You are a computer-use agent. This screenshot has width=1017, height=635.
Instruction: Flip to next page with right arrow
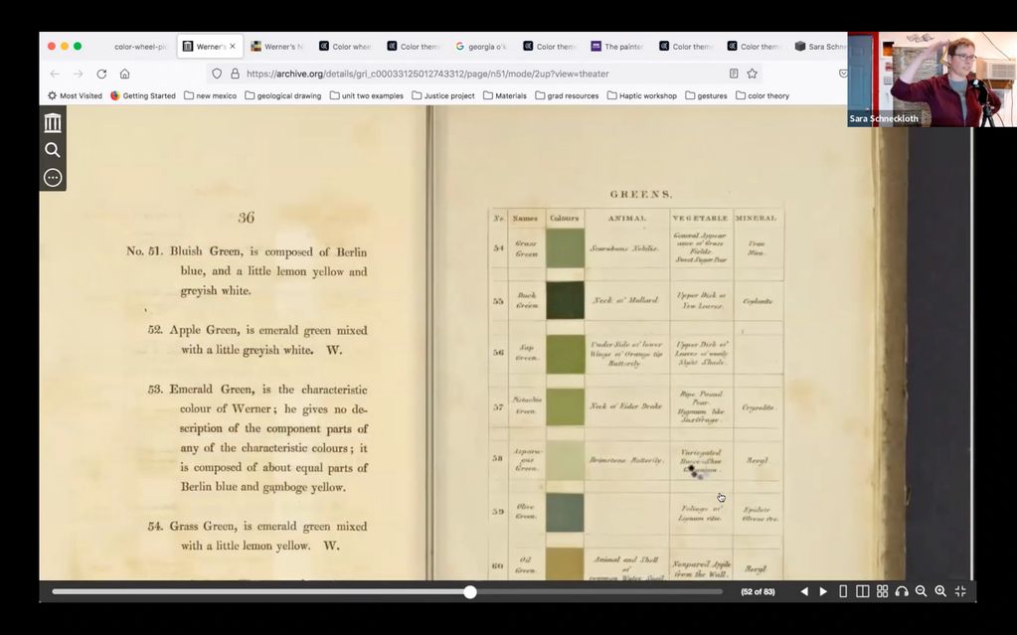pos(823,591)
